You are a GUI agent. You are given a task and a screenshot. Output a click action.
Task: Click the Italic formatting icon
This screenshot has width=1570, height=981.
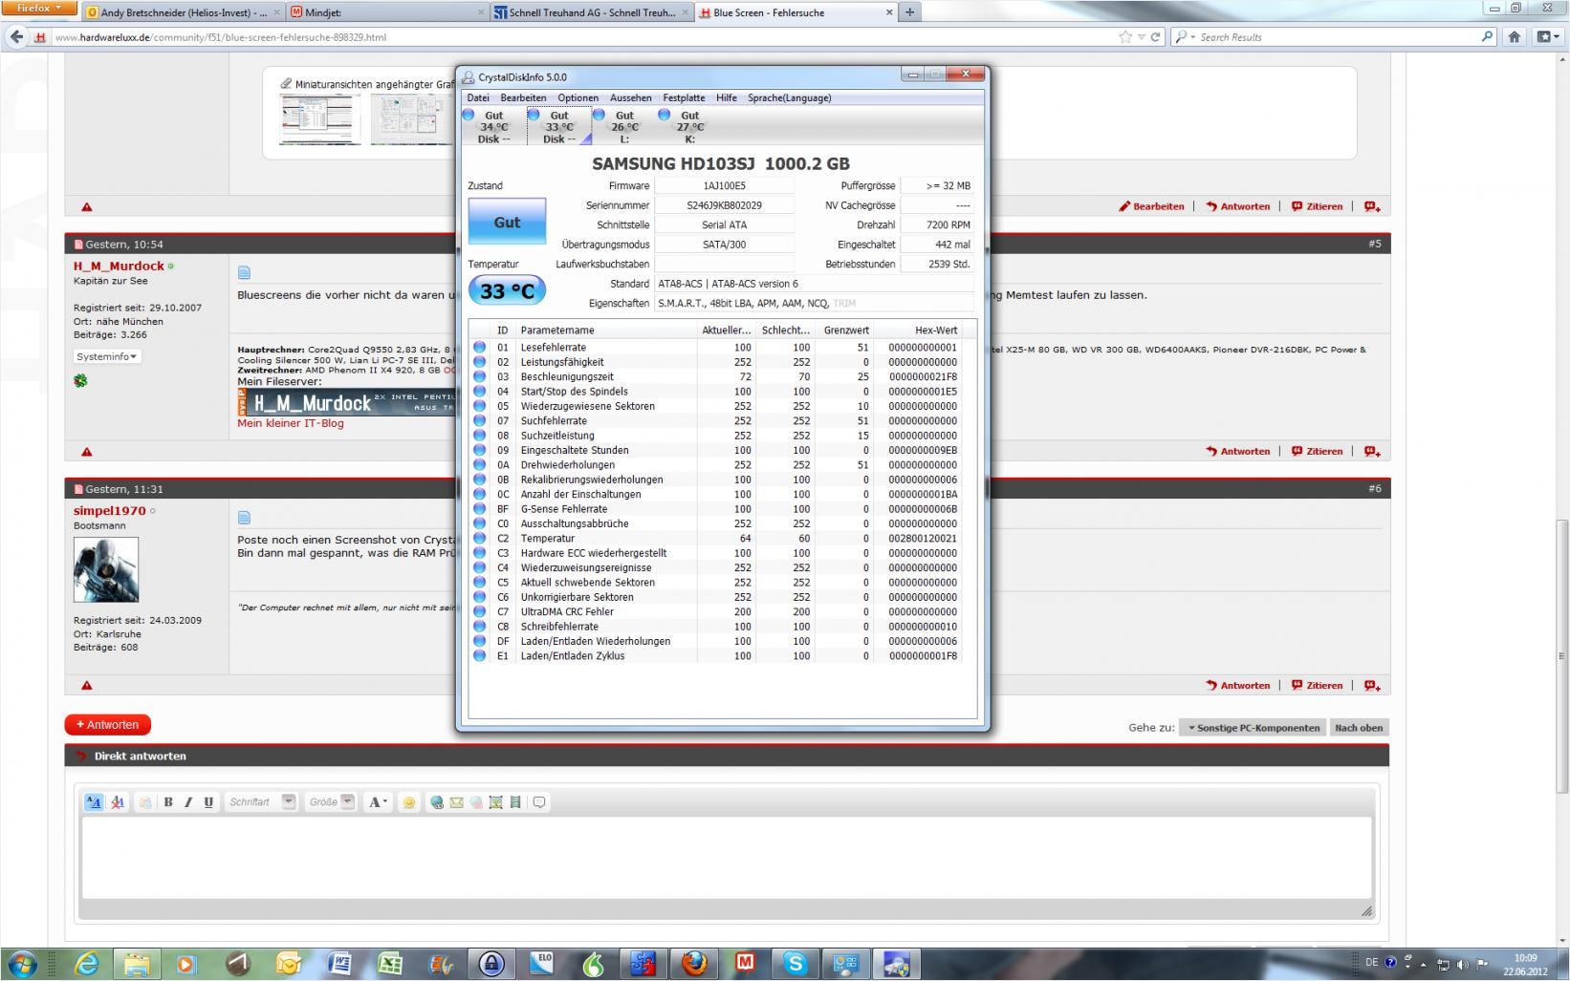coord(188,802)
